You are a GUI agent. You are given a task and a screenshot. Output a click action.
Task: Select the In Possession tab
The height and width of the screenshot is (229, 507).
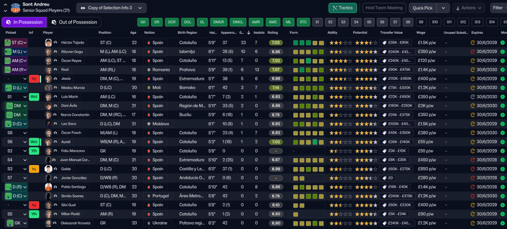24,22
